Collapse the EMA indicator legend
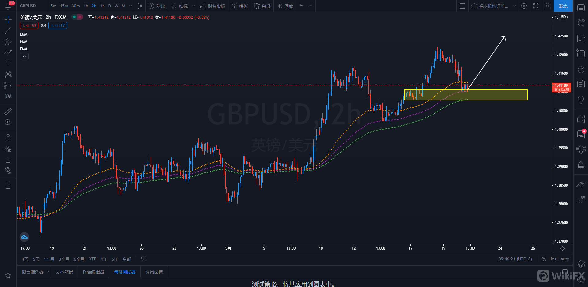The width and height of the screenshot is (588, 287). point(24,56)
